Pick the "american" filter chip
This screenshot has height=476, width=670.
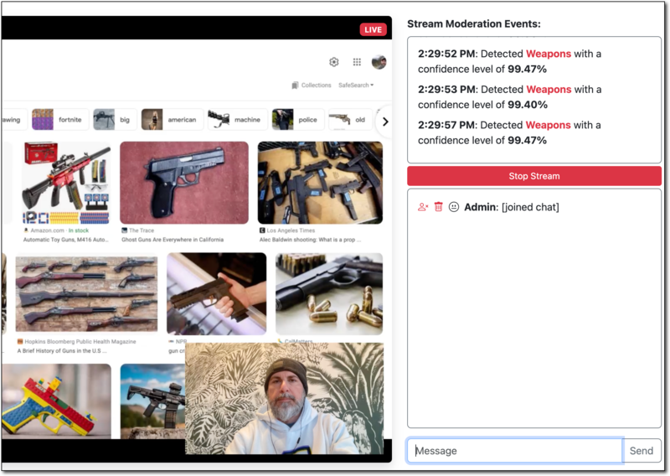click(172, 120)
